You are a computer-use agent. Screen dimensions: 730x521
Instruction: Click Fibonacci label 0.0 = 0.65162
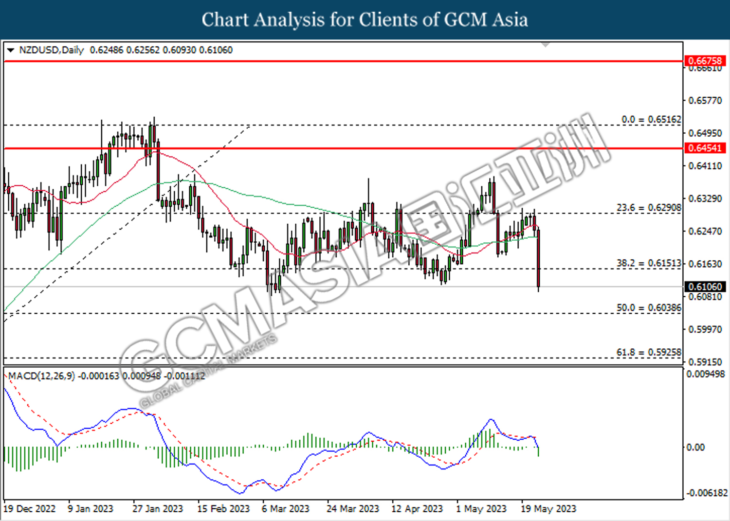point(651,119)
